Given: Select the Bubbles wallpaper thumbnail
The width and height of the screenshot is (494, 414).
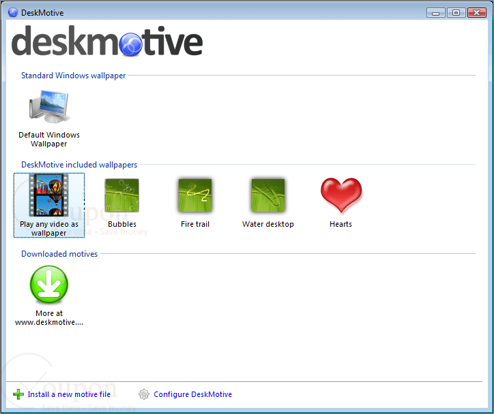Looking at the screenshot, I should 122,195.
